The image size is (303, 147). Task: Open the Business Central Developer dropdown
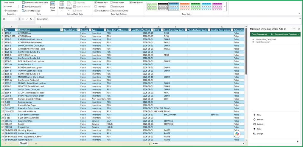pos(287,34)
